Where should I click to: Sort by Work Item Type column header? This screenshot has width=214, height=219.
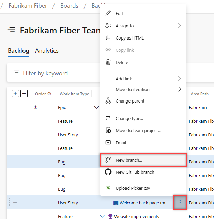pos(74,94)
